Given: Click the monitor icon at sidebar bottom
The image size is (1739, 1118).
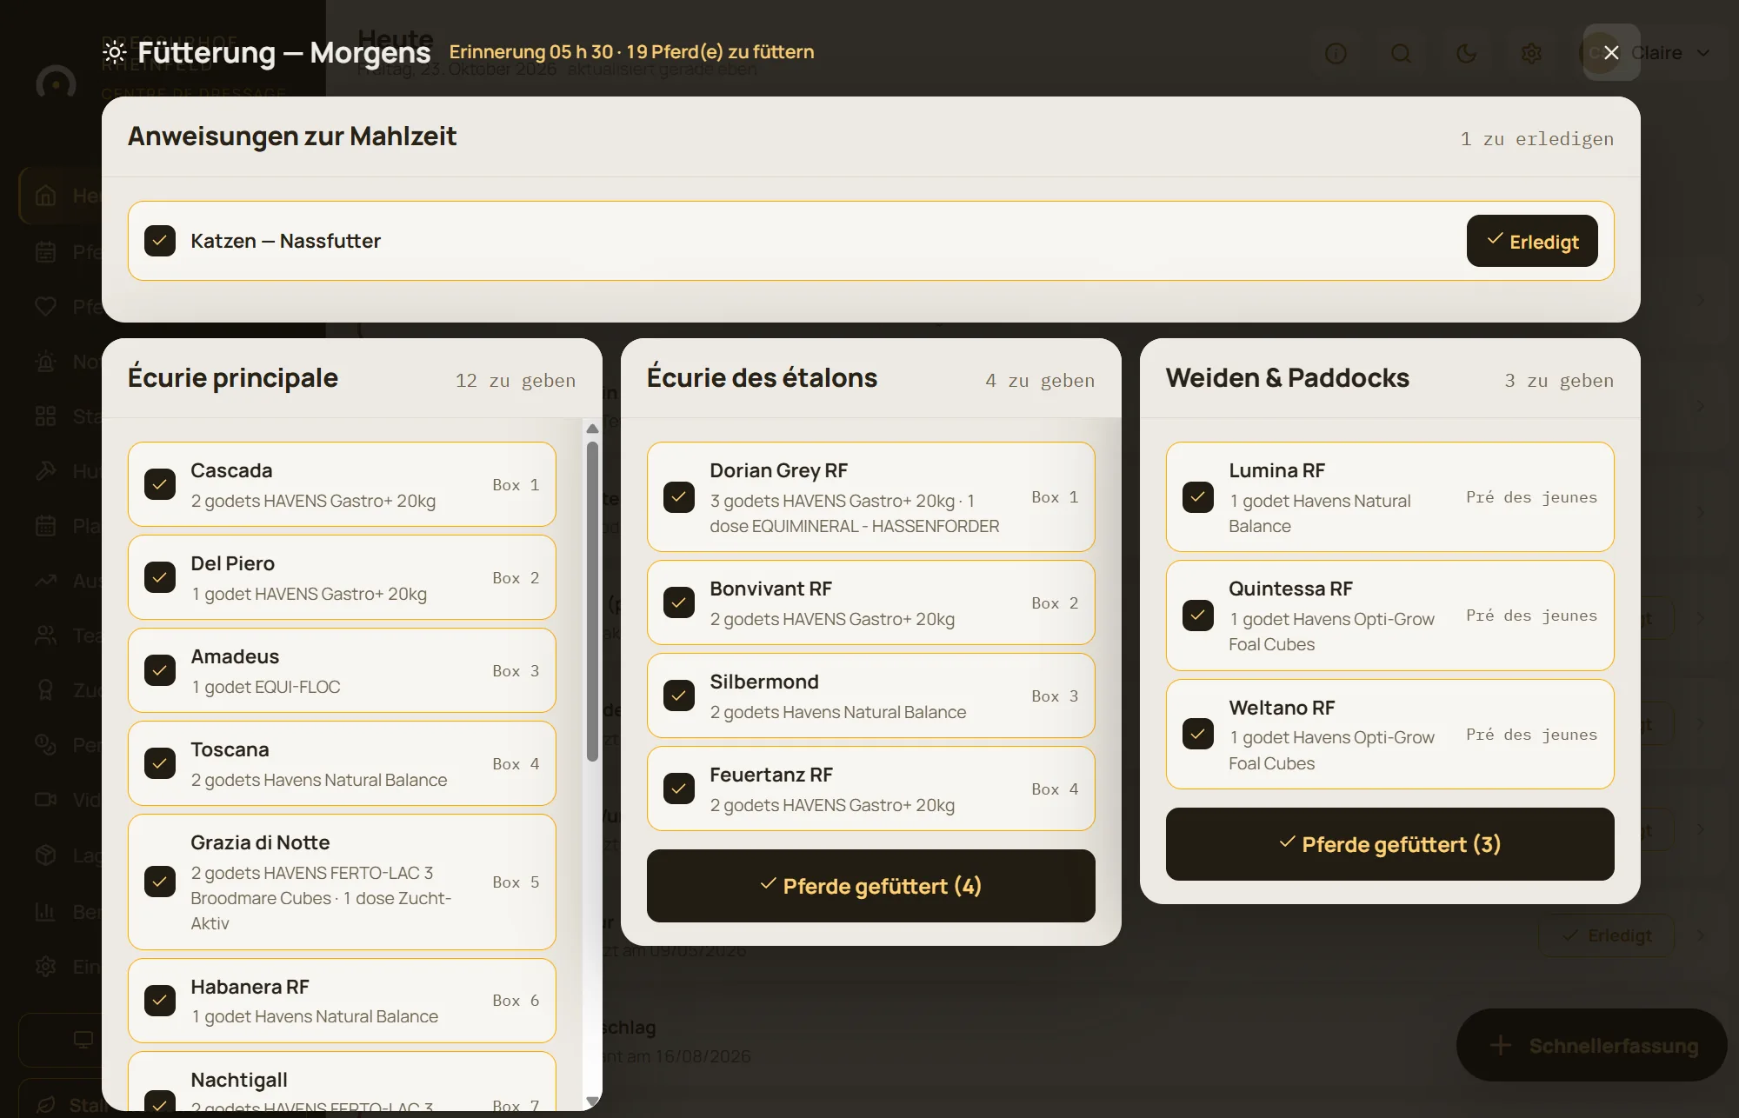Looking at the screenshot, I should [x=83, y=1040].
